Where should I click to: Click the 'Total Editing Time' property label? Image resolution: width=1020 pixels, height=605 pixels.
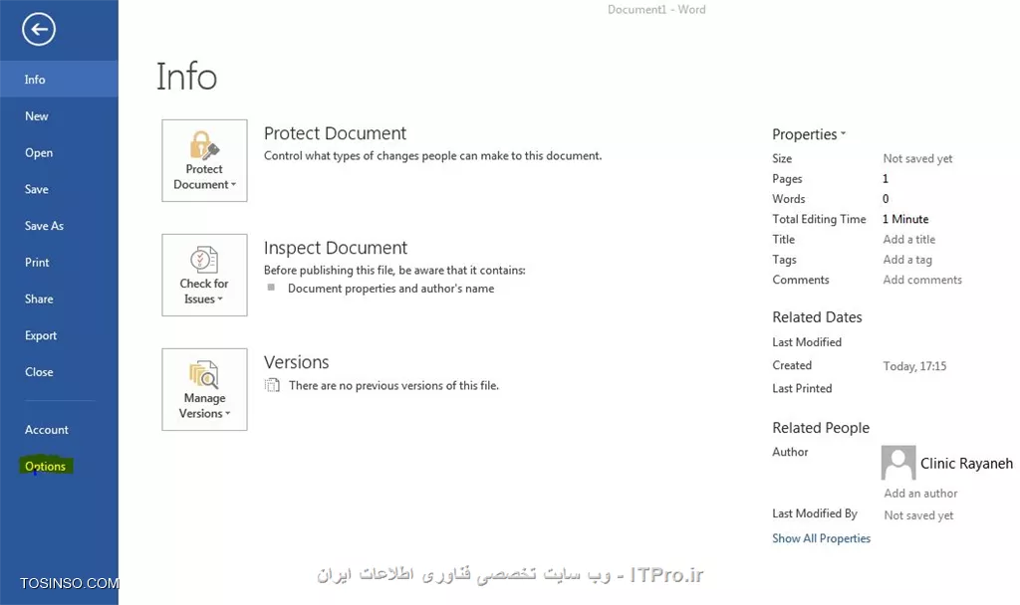click(x=819, y=219)
